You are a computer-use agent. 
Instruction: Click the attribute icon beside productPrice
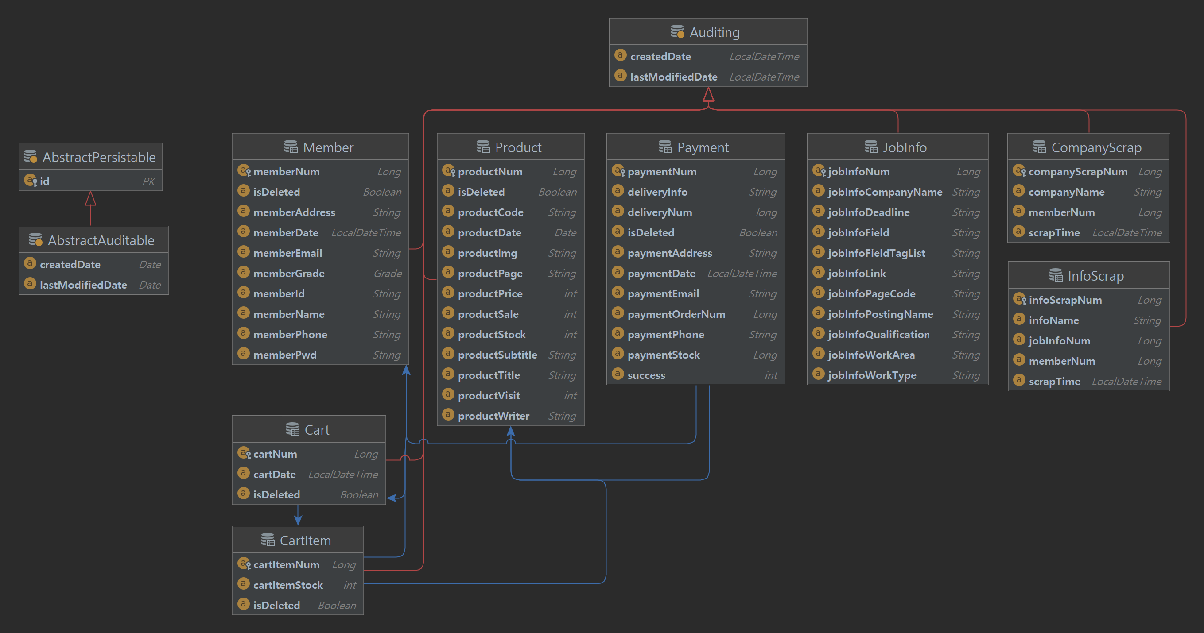coord(448,293)
